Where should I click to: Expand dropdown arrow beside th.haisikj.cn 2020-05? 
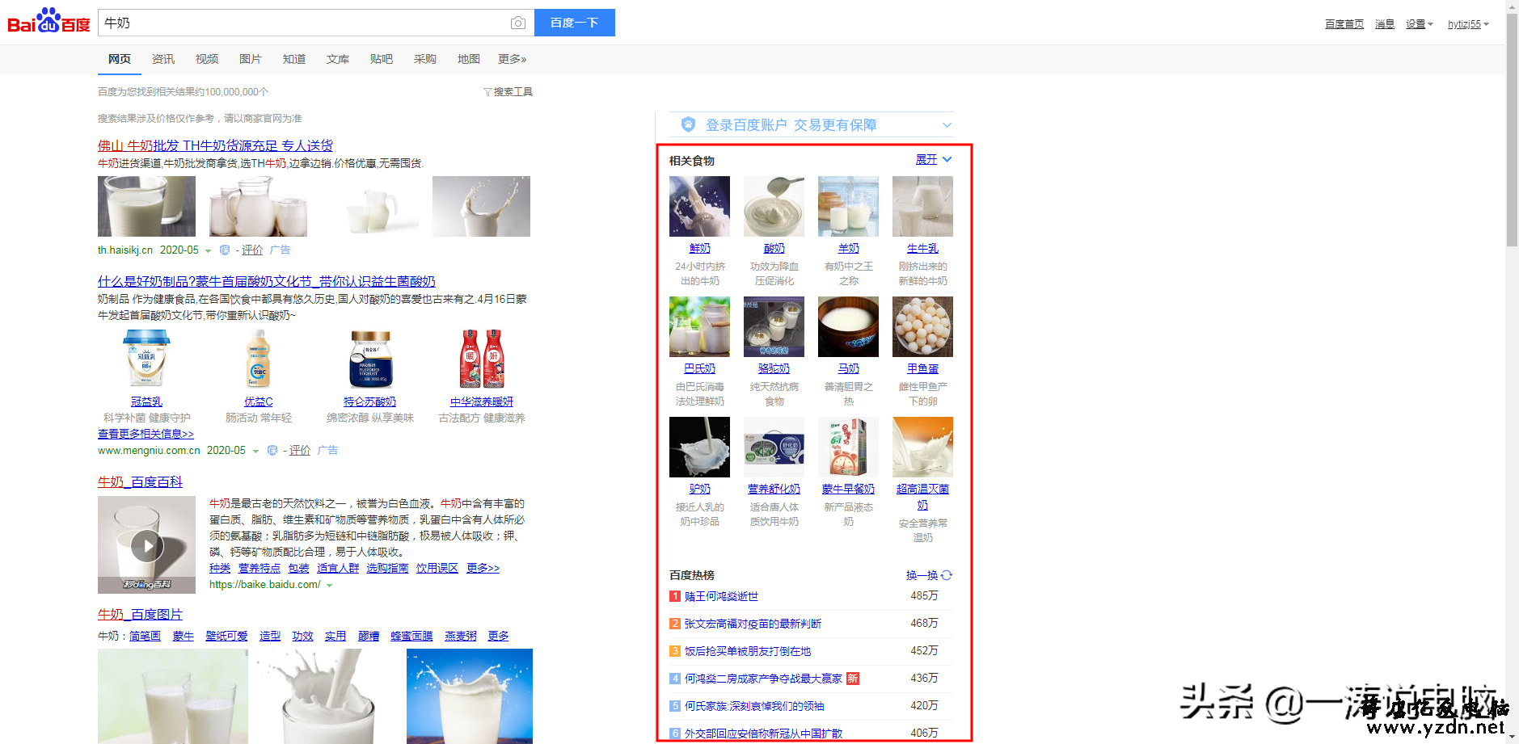tap(208, 251)
